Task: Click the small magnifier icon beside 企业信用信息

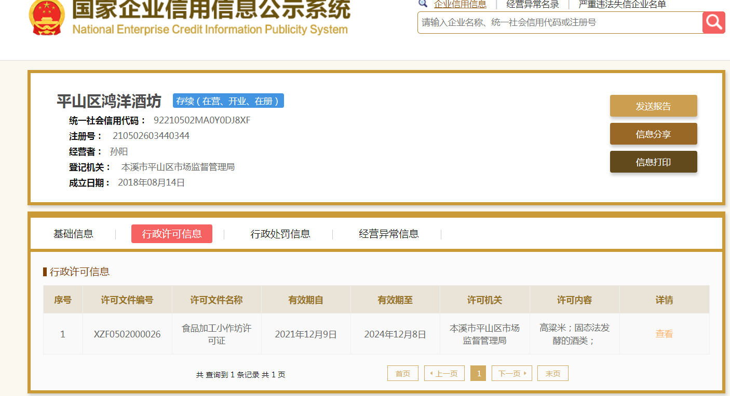Action: (423, 4)
